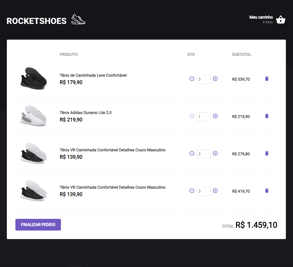Image resolution: width=293 pixels, height=267 pixels.
Task: Decrease quantity of the third cart product
Action: point(192,153)
